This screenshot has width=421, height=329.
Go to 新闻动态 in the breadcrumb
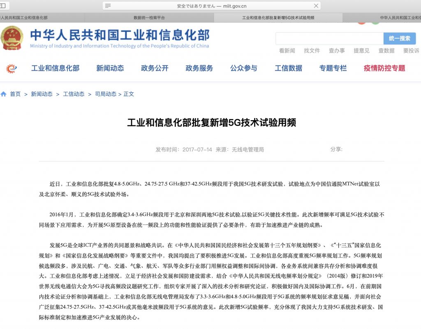pos(42,94)
